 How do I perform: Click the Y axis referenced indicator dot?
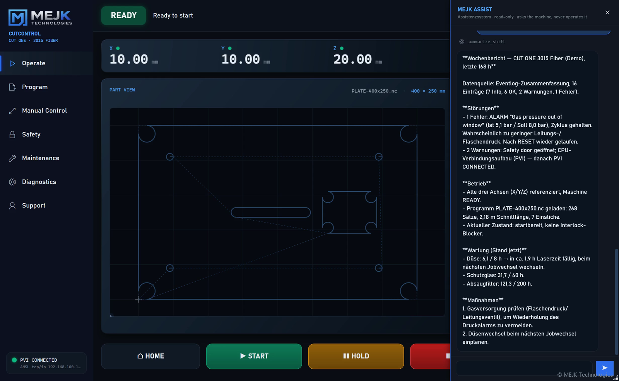(x=230, y=48)
